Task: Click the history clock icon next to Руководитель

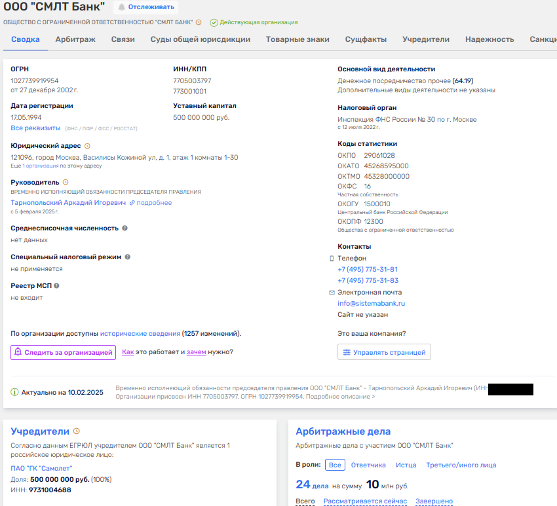Action: (66, 182)
